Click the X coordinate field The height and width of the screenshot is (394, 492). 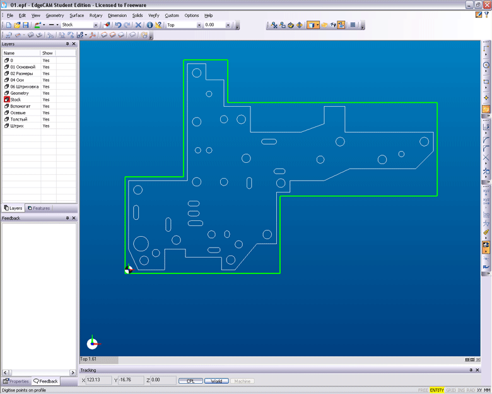tap(99, 380)
